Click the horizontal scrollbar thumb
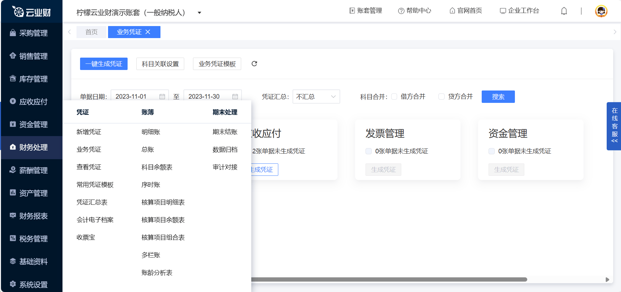 click(389, 279)
